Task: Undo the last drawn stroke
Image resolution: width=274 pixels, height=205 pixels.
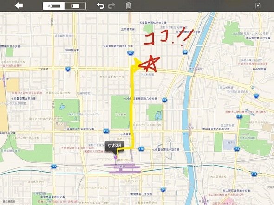Action: click(101, 6)
